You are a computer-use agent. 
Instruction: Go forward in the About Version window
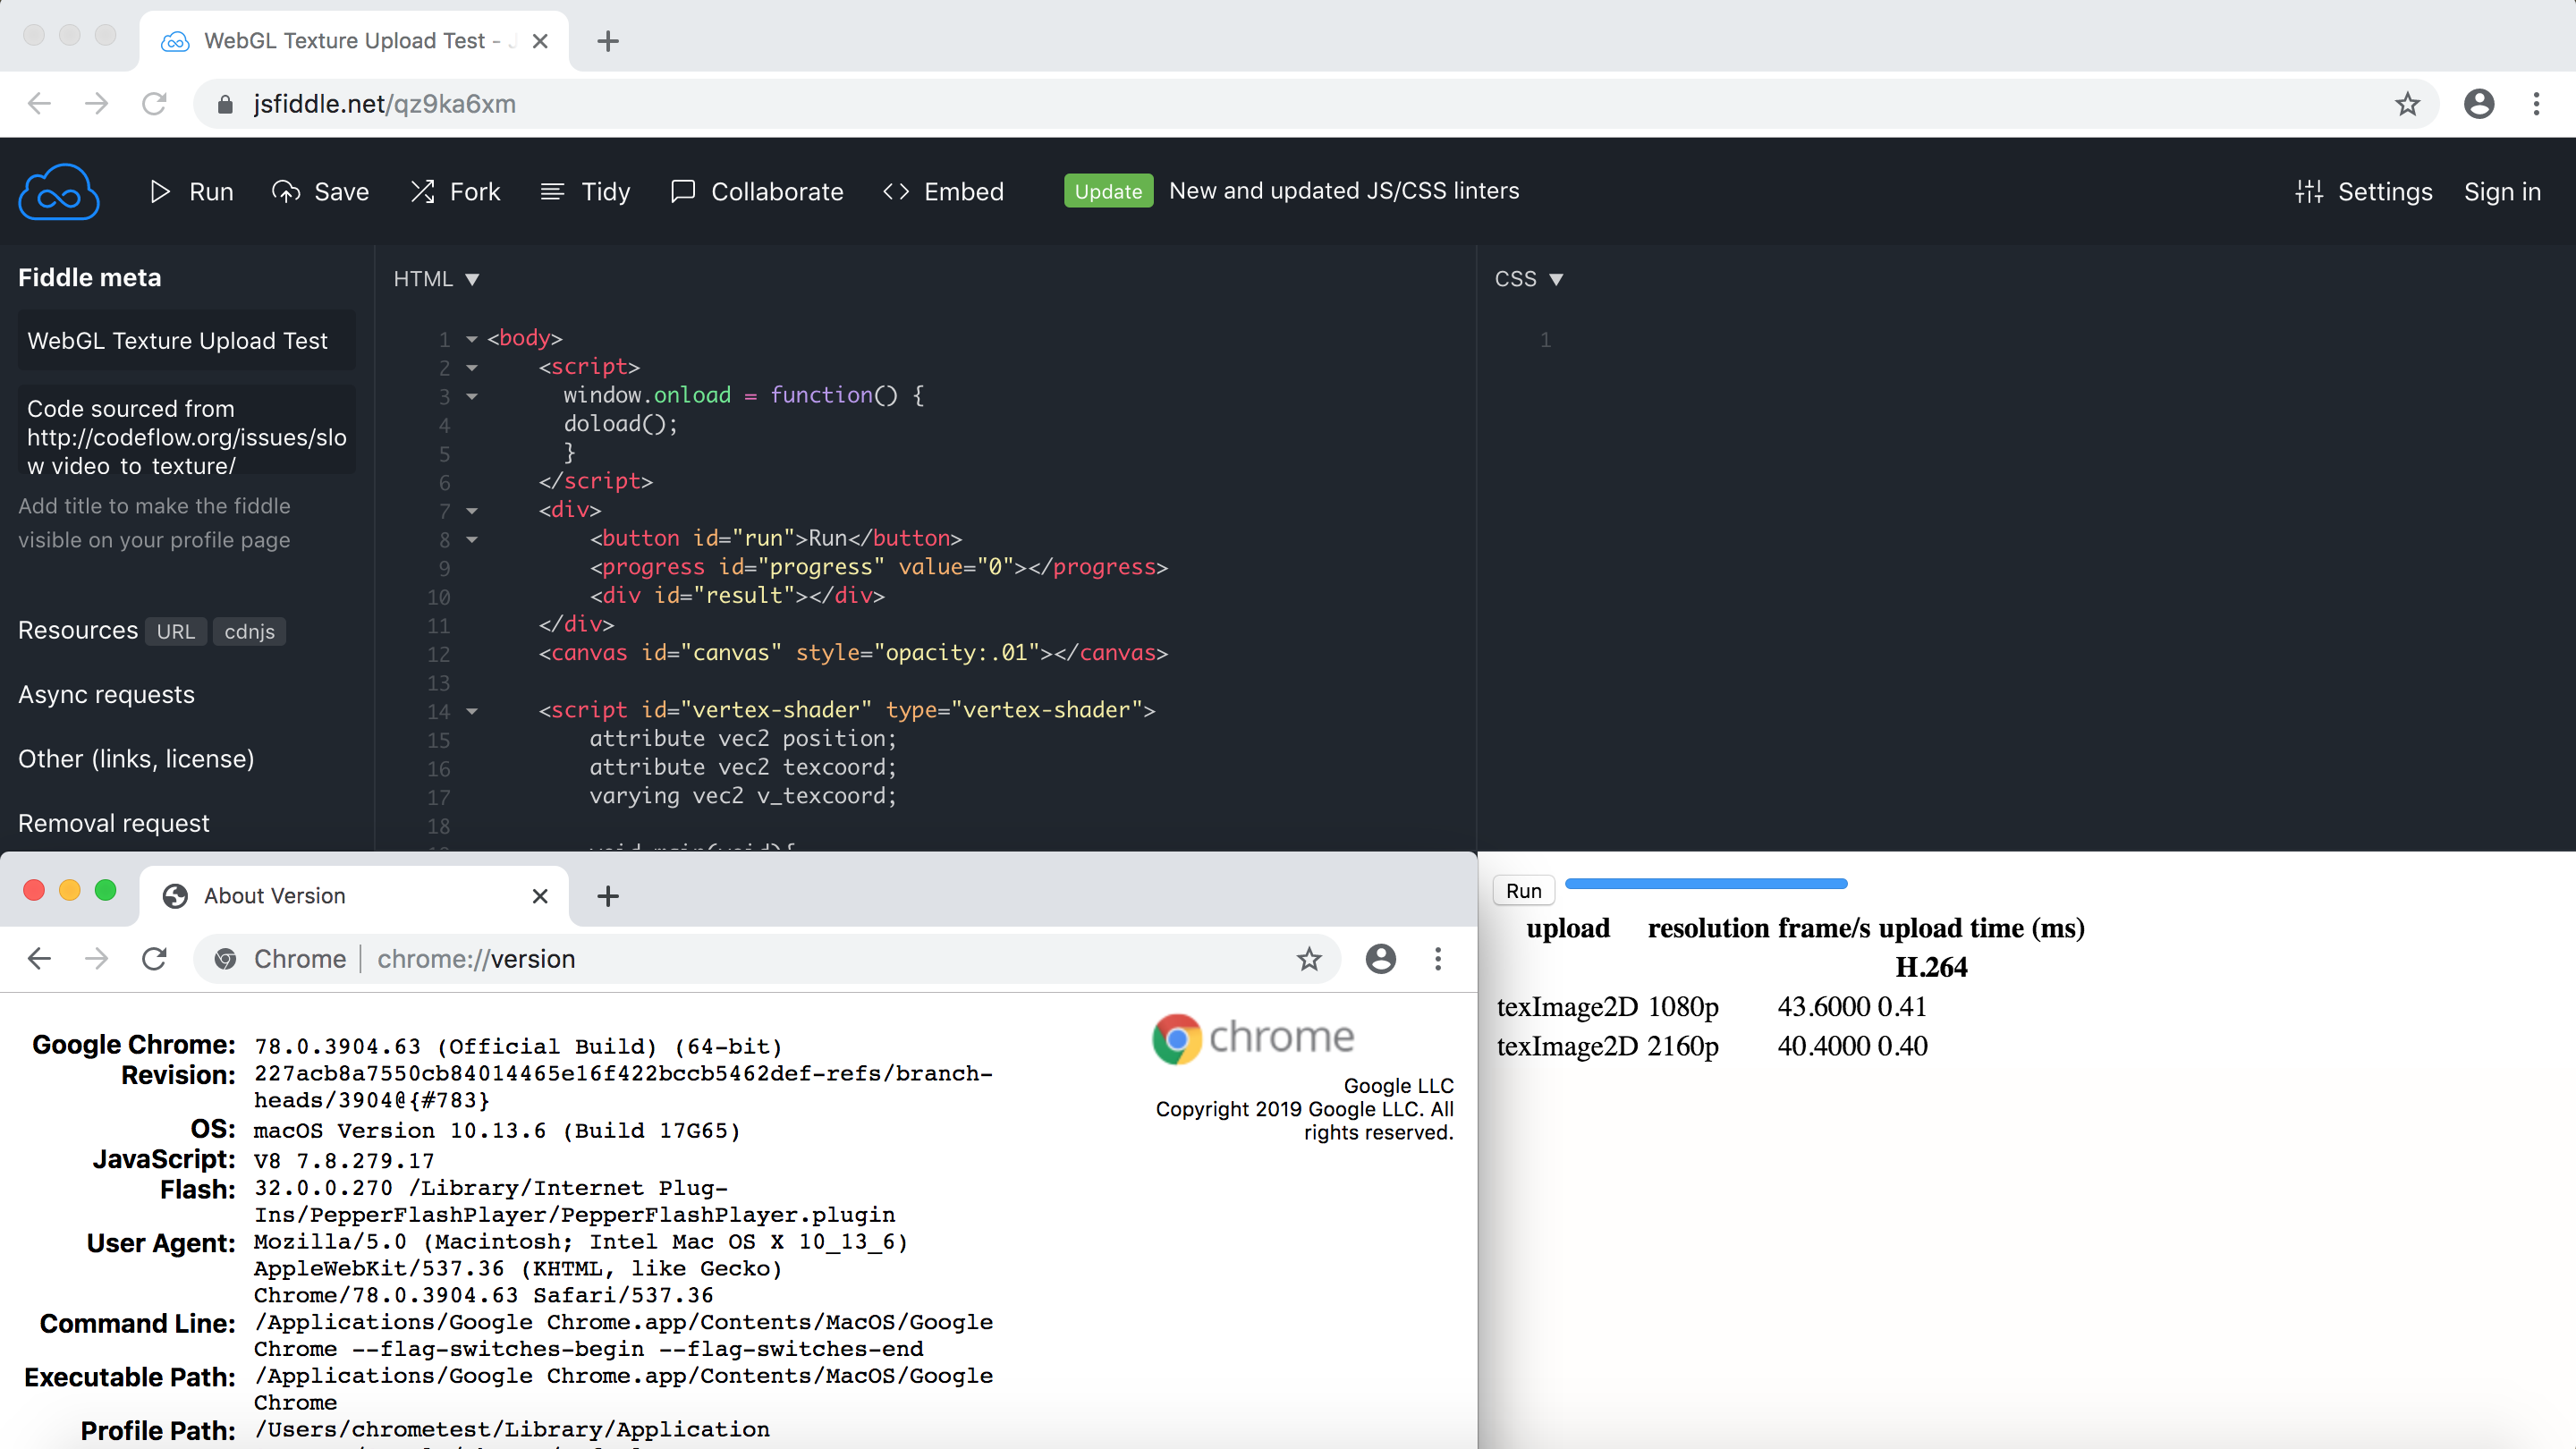point(97,959)
